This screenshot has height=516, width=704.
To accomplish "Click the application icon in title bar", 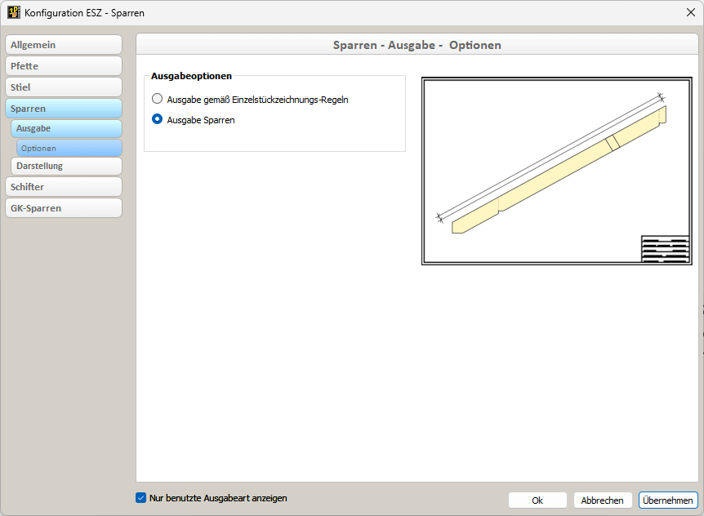I will (13, 12).
